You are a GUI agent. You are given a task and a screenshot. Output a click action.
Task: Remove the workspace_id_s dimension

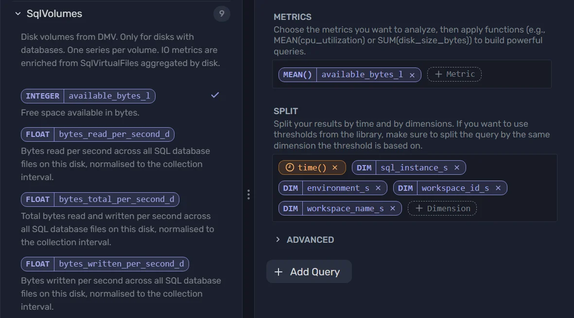tap(498, 188)
